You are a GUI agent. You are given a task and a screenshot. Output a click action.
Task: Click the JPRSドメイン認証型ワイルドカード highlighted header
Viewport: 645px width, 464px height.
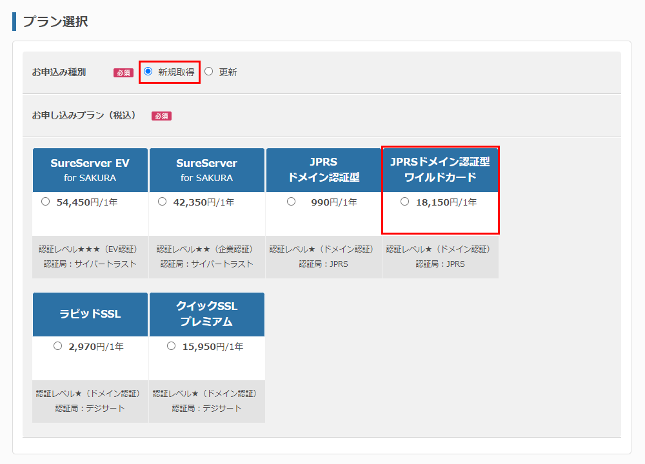coord(440,169)
